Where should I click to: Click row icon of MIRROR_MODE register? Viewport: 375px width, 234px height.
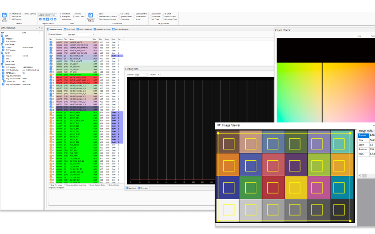tap(51, 42)
